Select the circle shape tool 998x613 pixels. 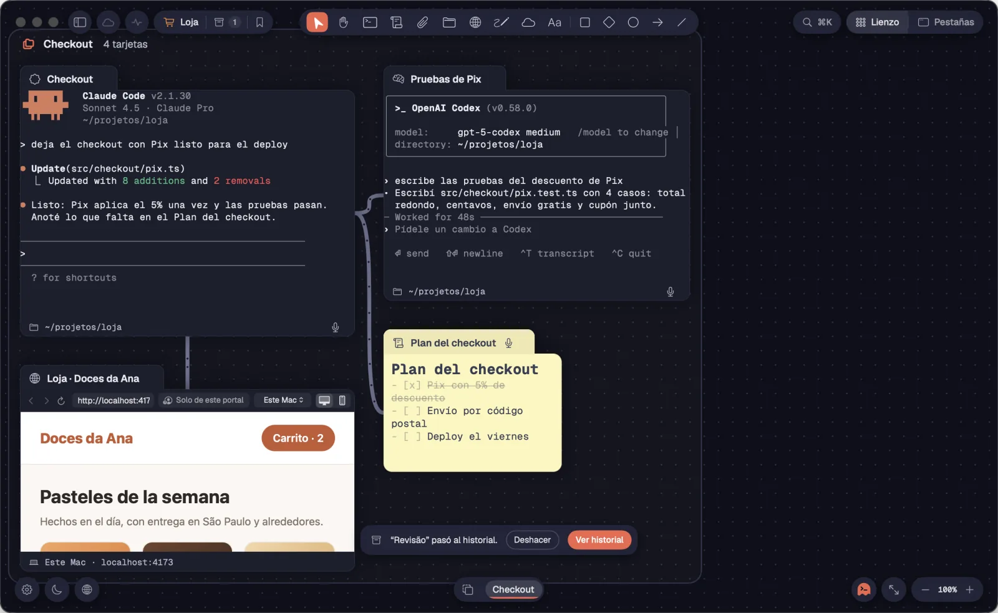(633, 22)
